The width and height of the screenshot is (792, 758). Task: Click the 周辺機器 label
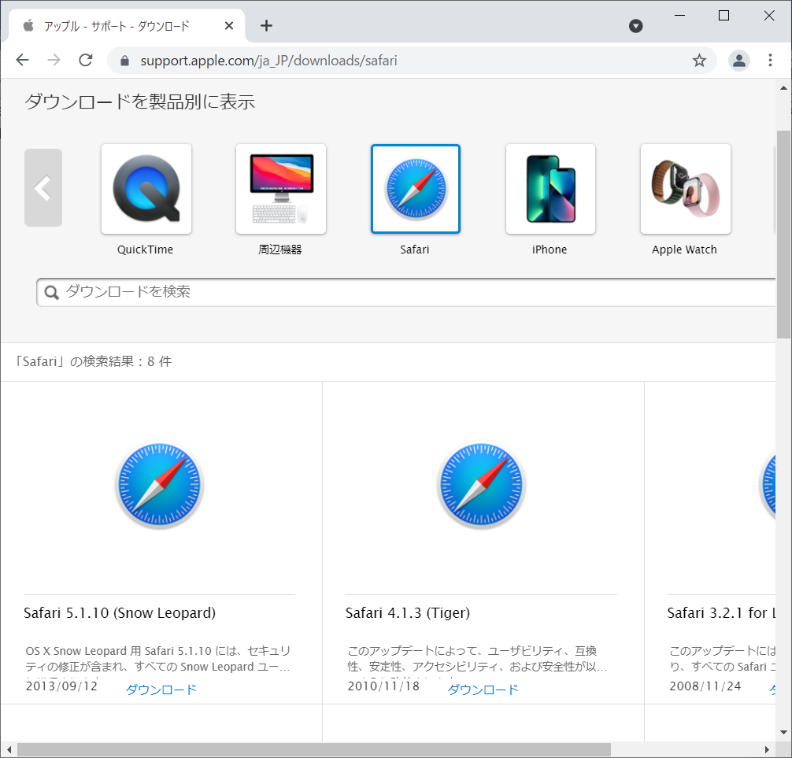coord(279,250)
